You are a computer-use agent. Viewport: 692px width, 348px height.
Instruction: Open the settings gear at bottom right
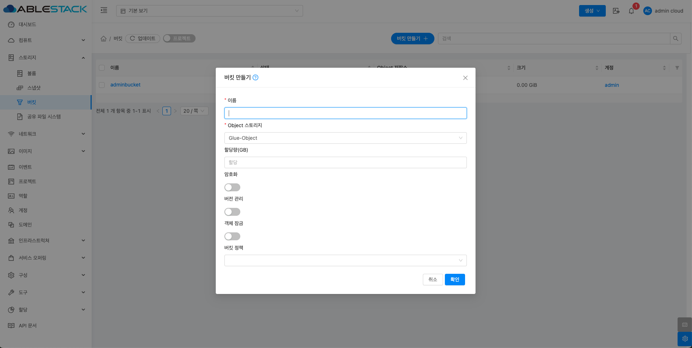point(684,339)
